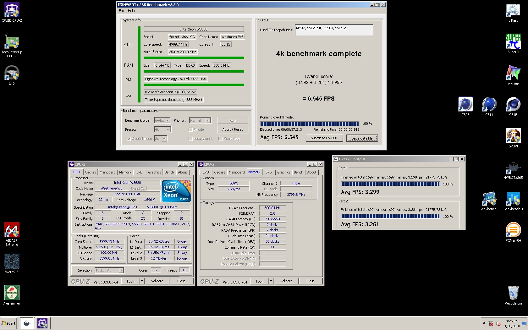Click Core Speed 4999.73 MHz field
Image resolution: width=528 pixels, height=330 pixels.
(x=109, y=241)
